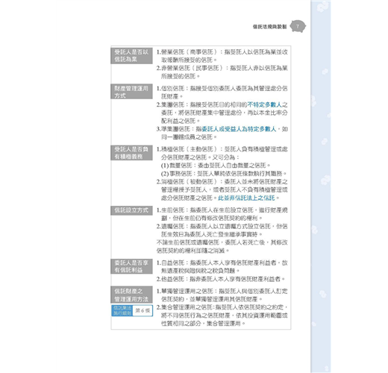Select the 信託財產之管理運用方法 category label

point(131,295)
